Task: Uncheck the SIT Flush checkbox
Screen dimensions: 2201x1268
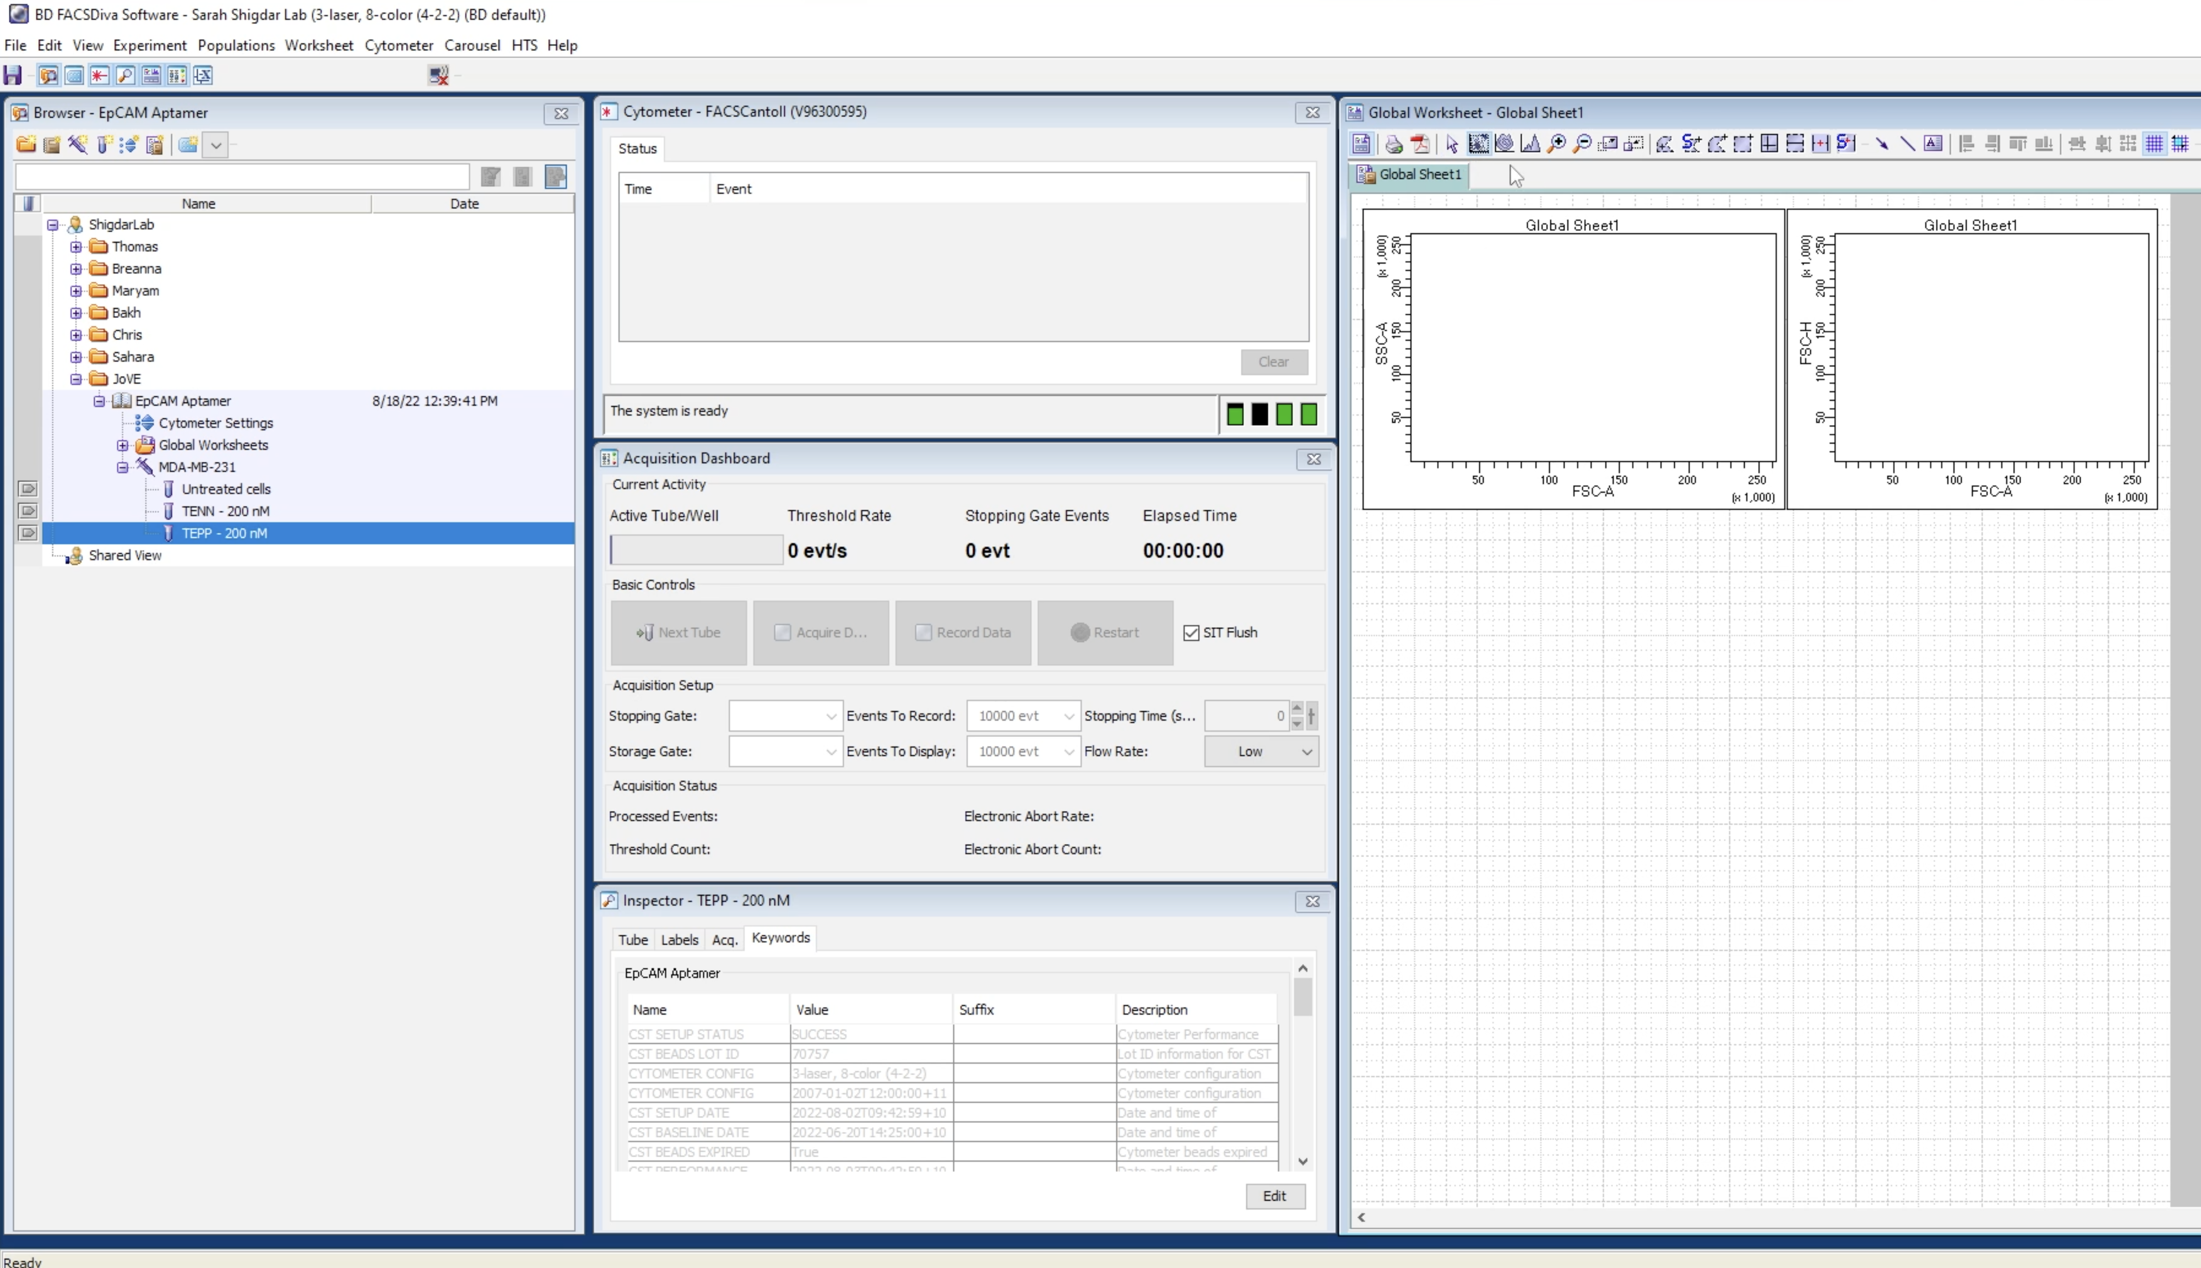Action: click(1191, 633)
